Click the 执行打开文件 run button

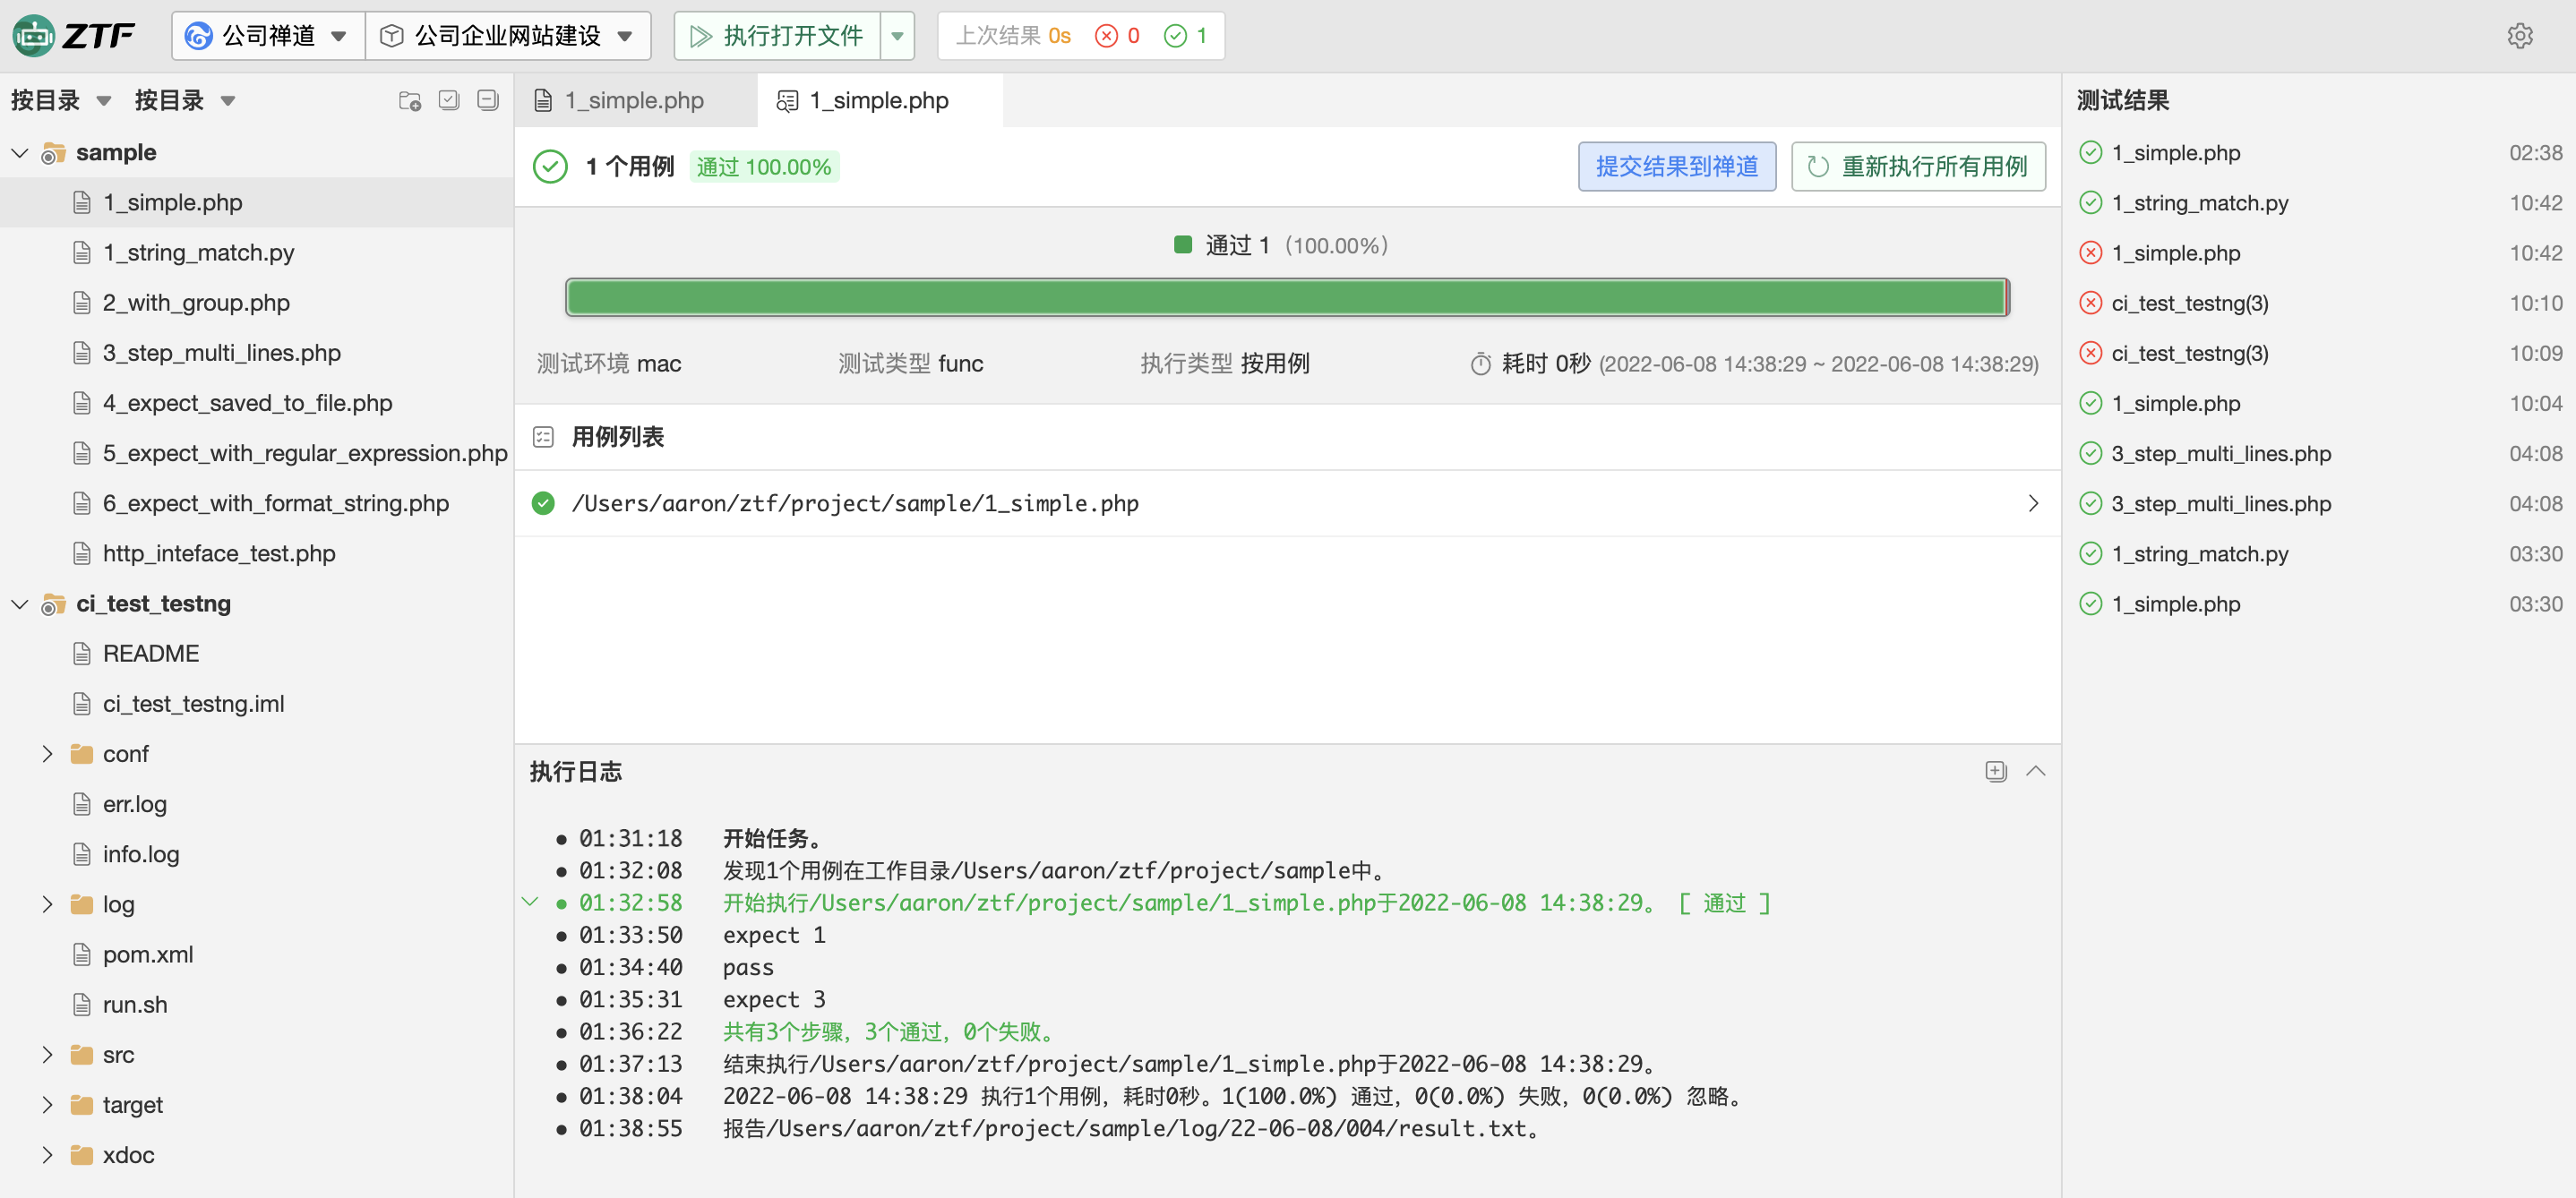[777, 36]
